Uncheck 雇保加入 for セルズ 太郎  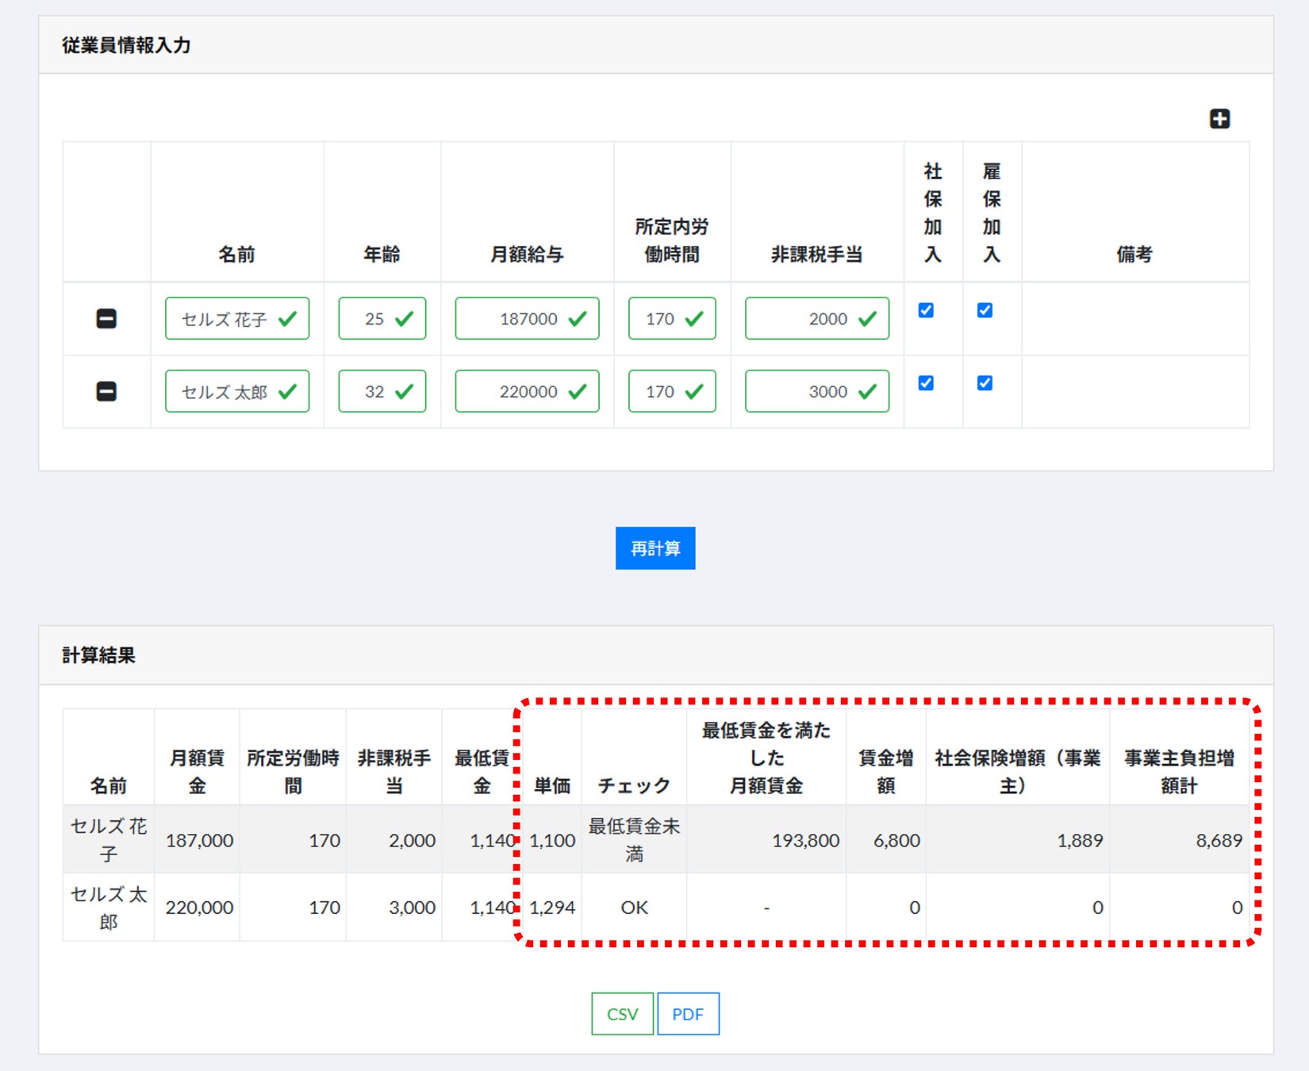[x=985, y=383]
